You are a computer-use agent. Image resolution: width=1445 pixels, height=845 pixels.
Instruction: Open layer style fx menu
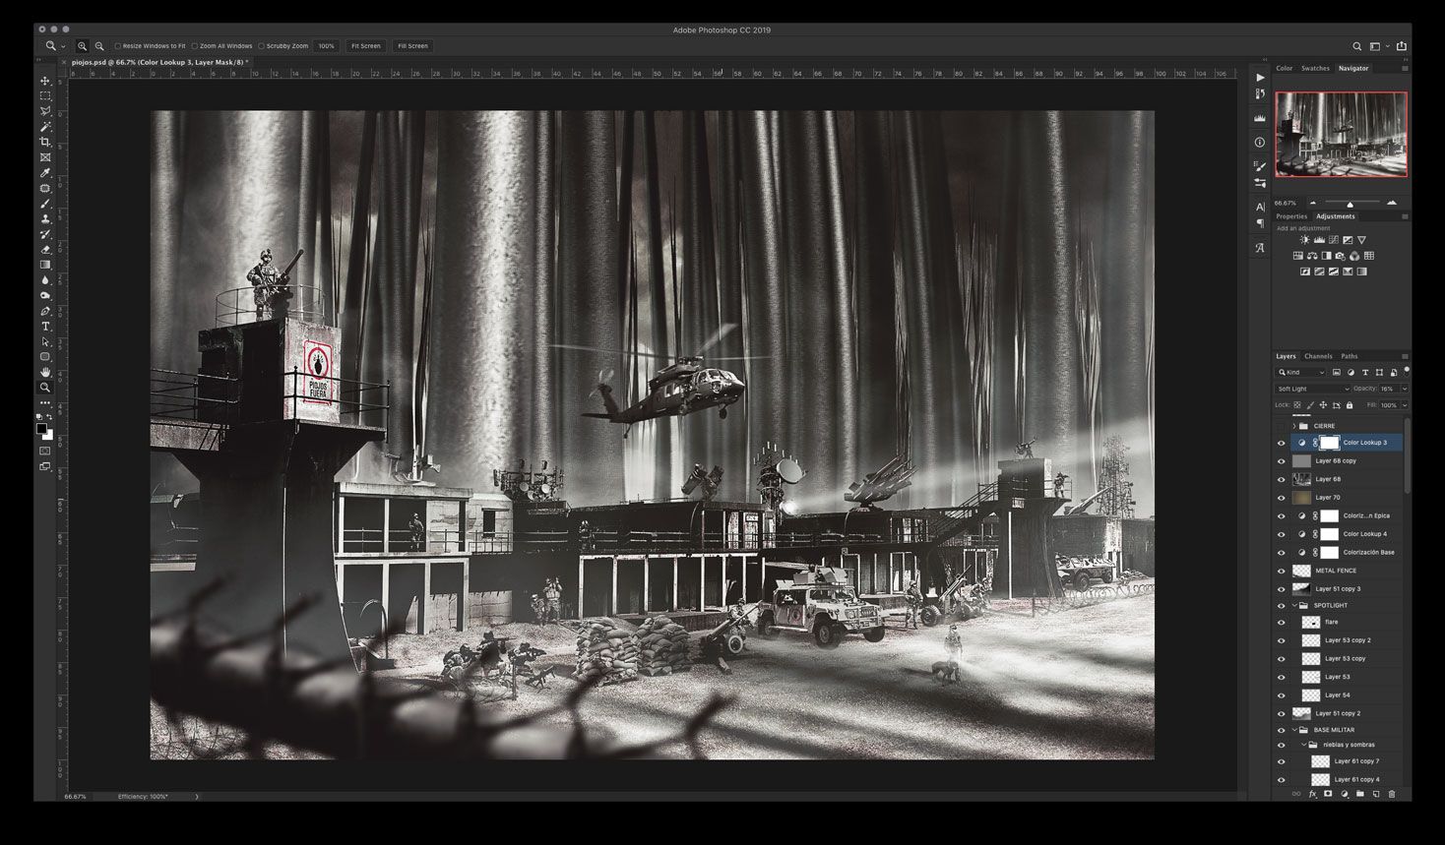[1312, 794]
